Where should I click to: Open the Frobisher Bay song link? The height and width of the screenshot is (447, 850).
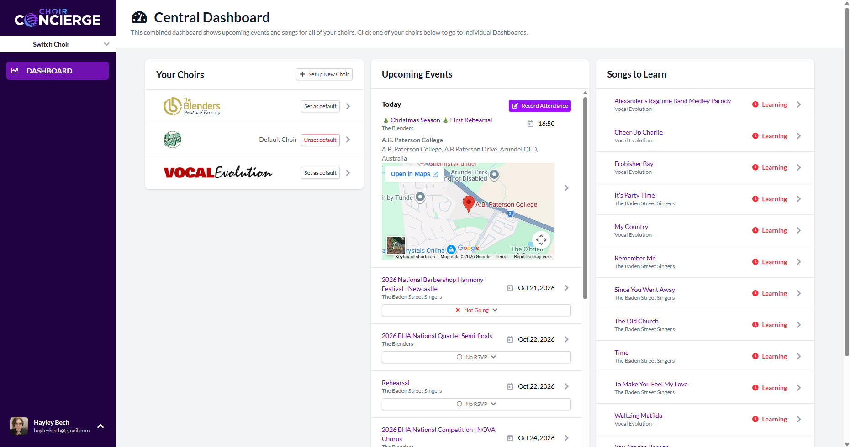coord(634,164)
